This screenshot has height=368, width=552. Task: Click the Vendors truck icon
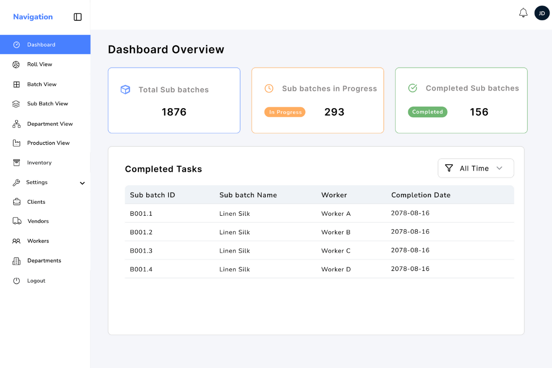(17, 221)
